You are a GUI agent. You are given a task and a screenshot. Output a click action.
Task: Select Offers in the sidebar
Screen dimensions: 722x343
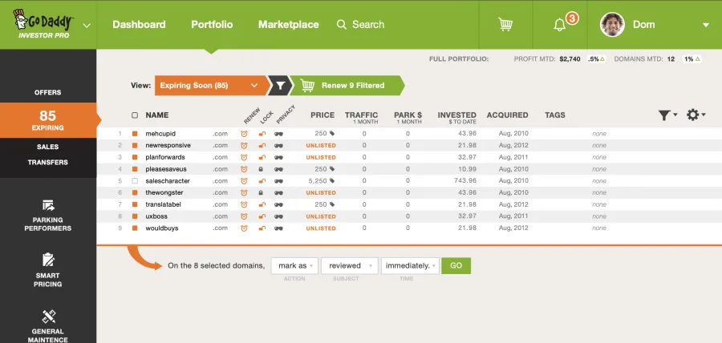point(48,92)
